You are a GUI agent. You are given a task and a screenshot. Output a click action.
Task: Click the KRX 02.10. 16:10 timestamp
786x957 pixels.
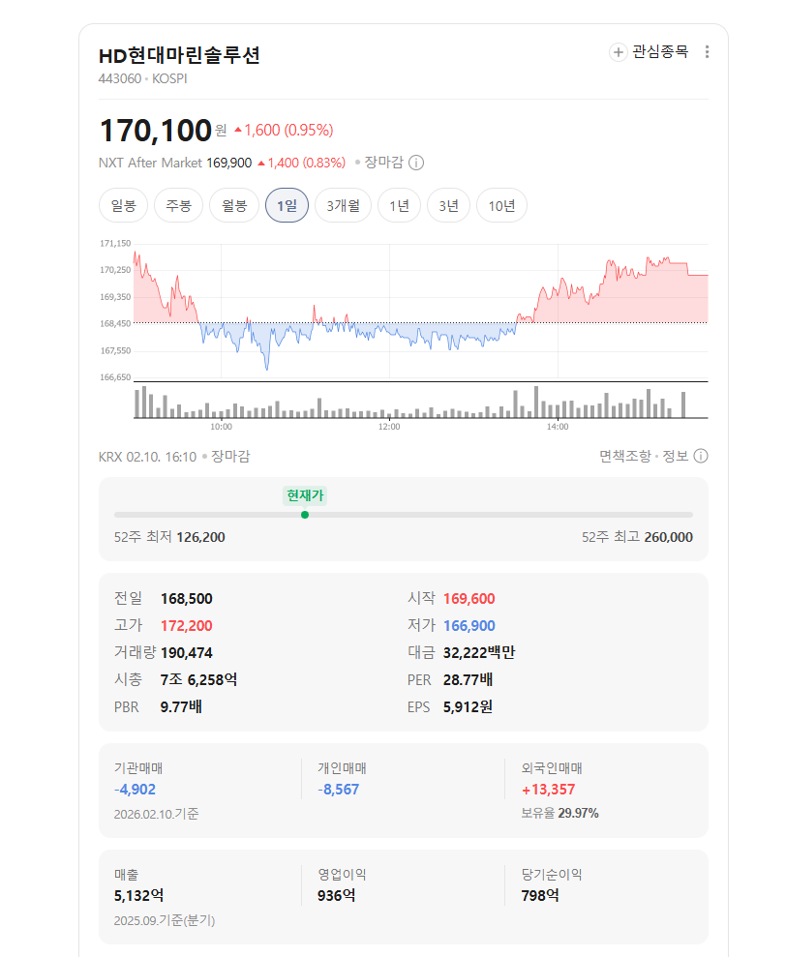click(x=147, y=457)
